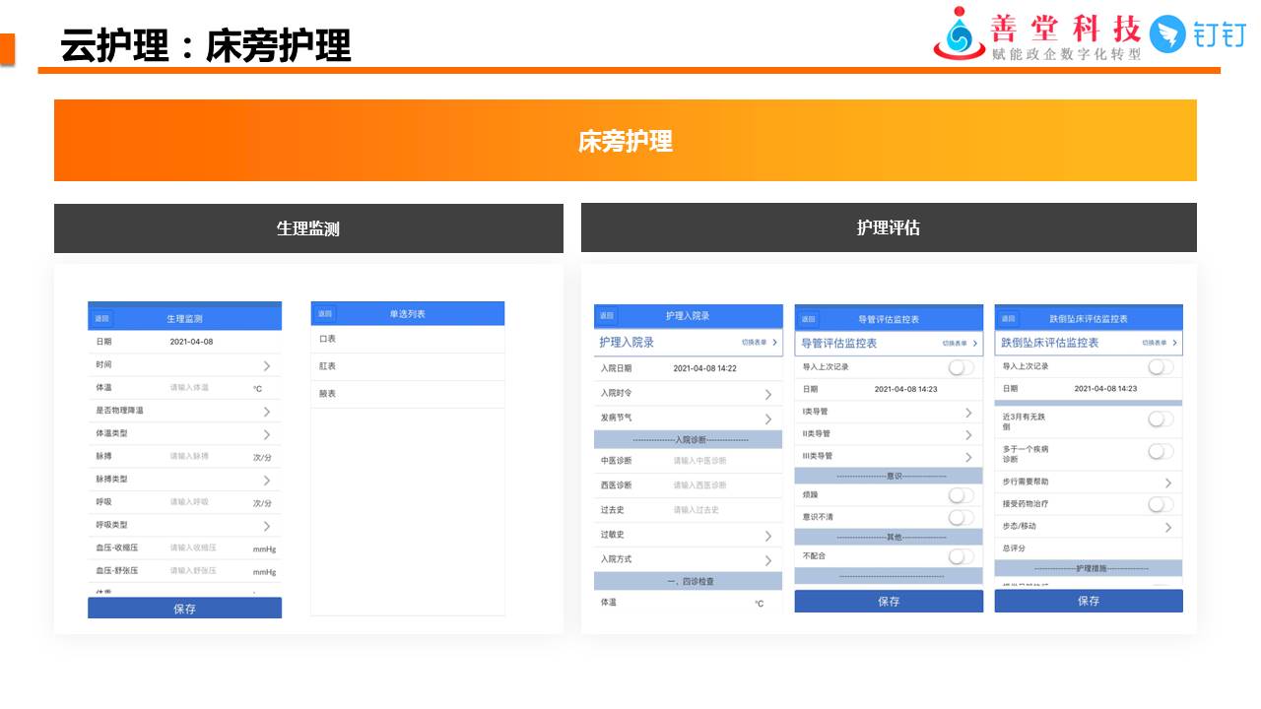This screenshot has width=1261, height=709.
Task: Open 时间 row chevron in 生理监测
Action: [x=266, y=365]
